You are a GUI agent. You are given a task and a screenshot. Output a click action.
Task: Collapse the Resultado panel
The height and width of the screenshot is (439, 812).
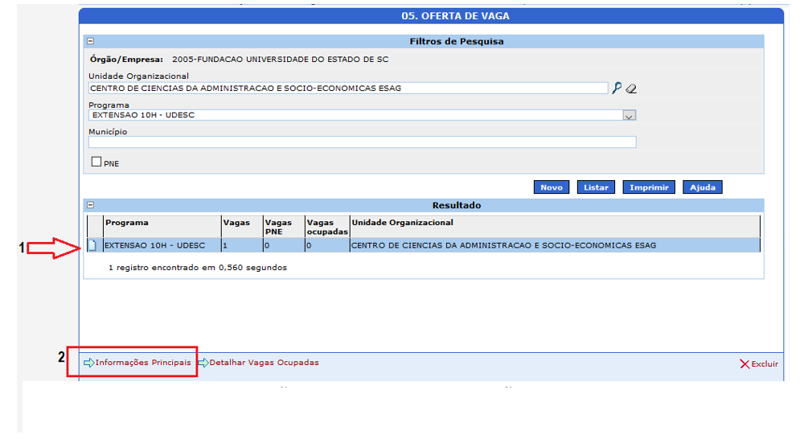coord(91,205)
